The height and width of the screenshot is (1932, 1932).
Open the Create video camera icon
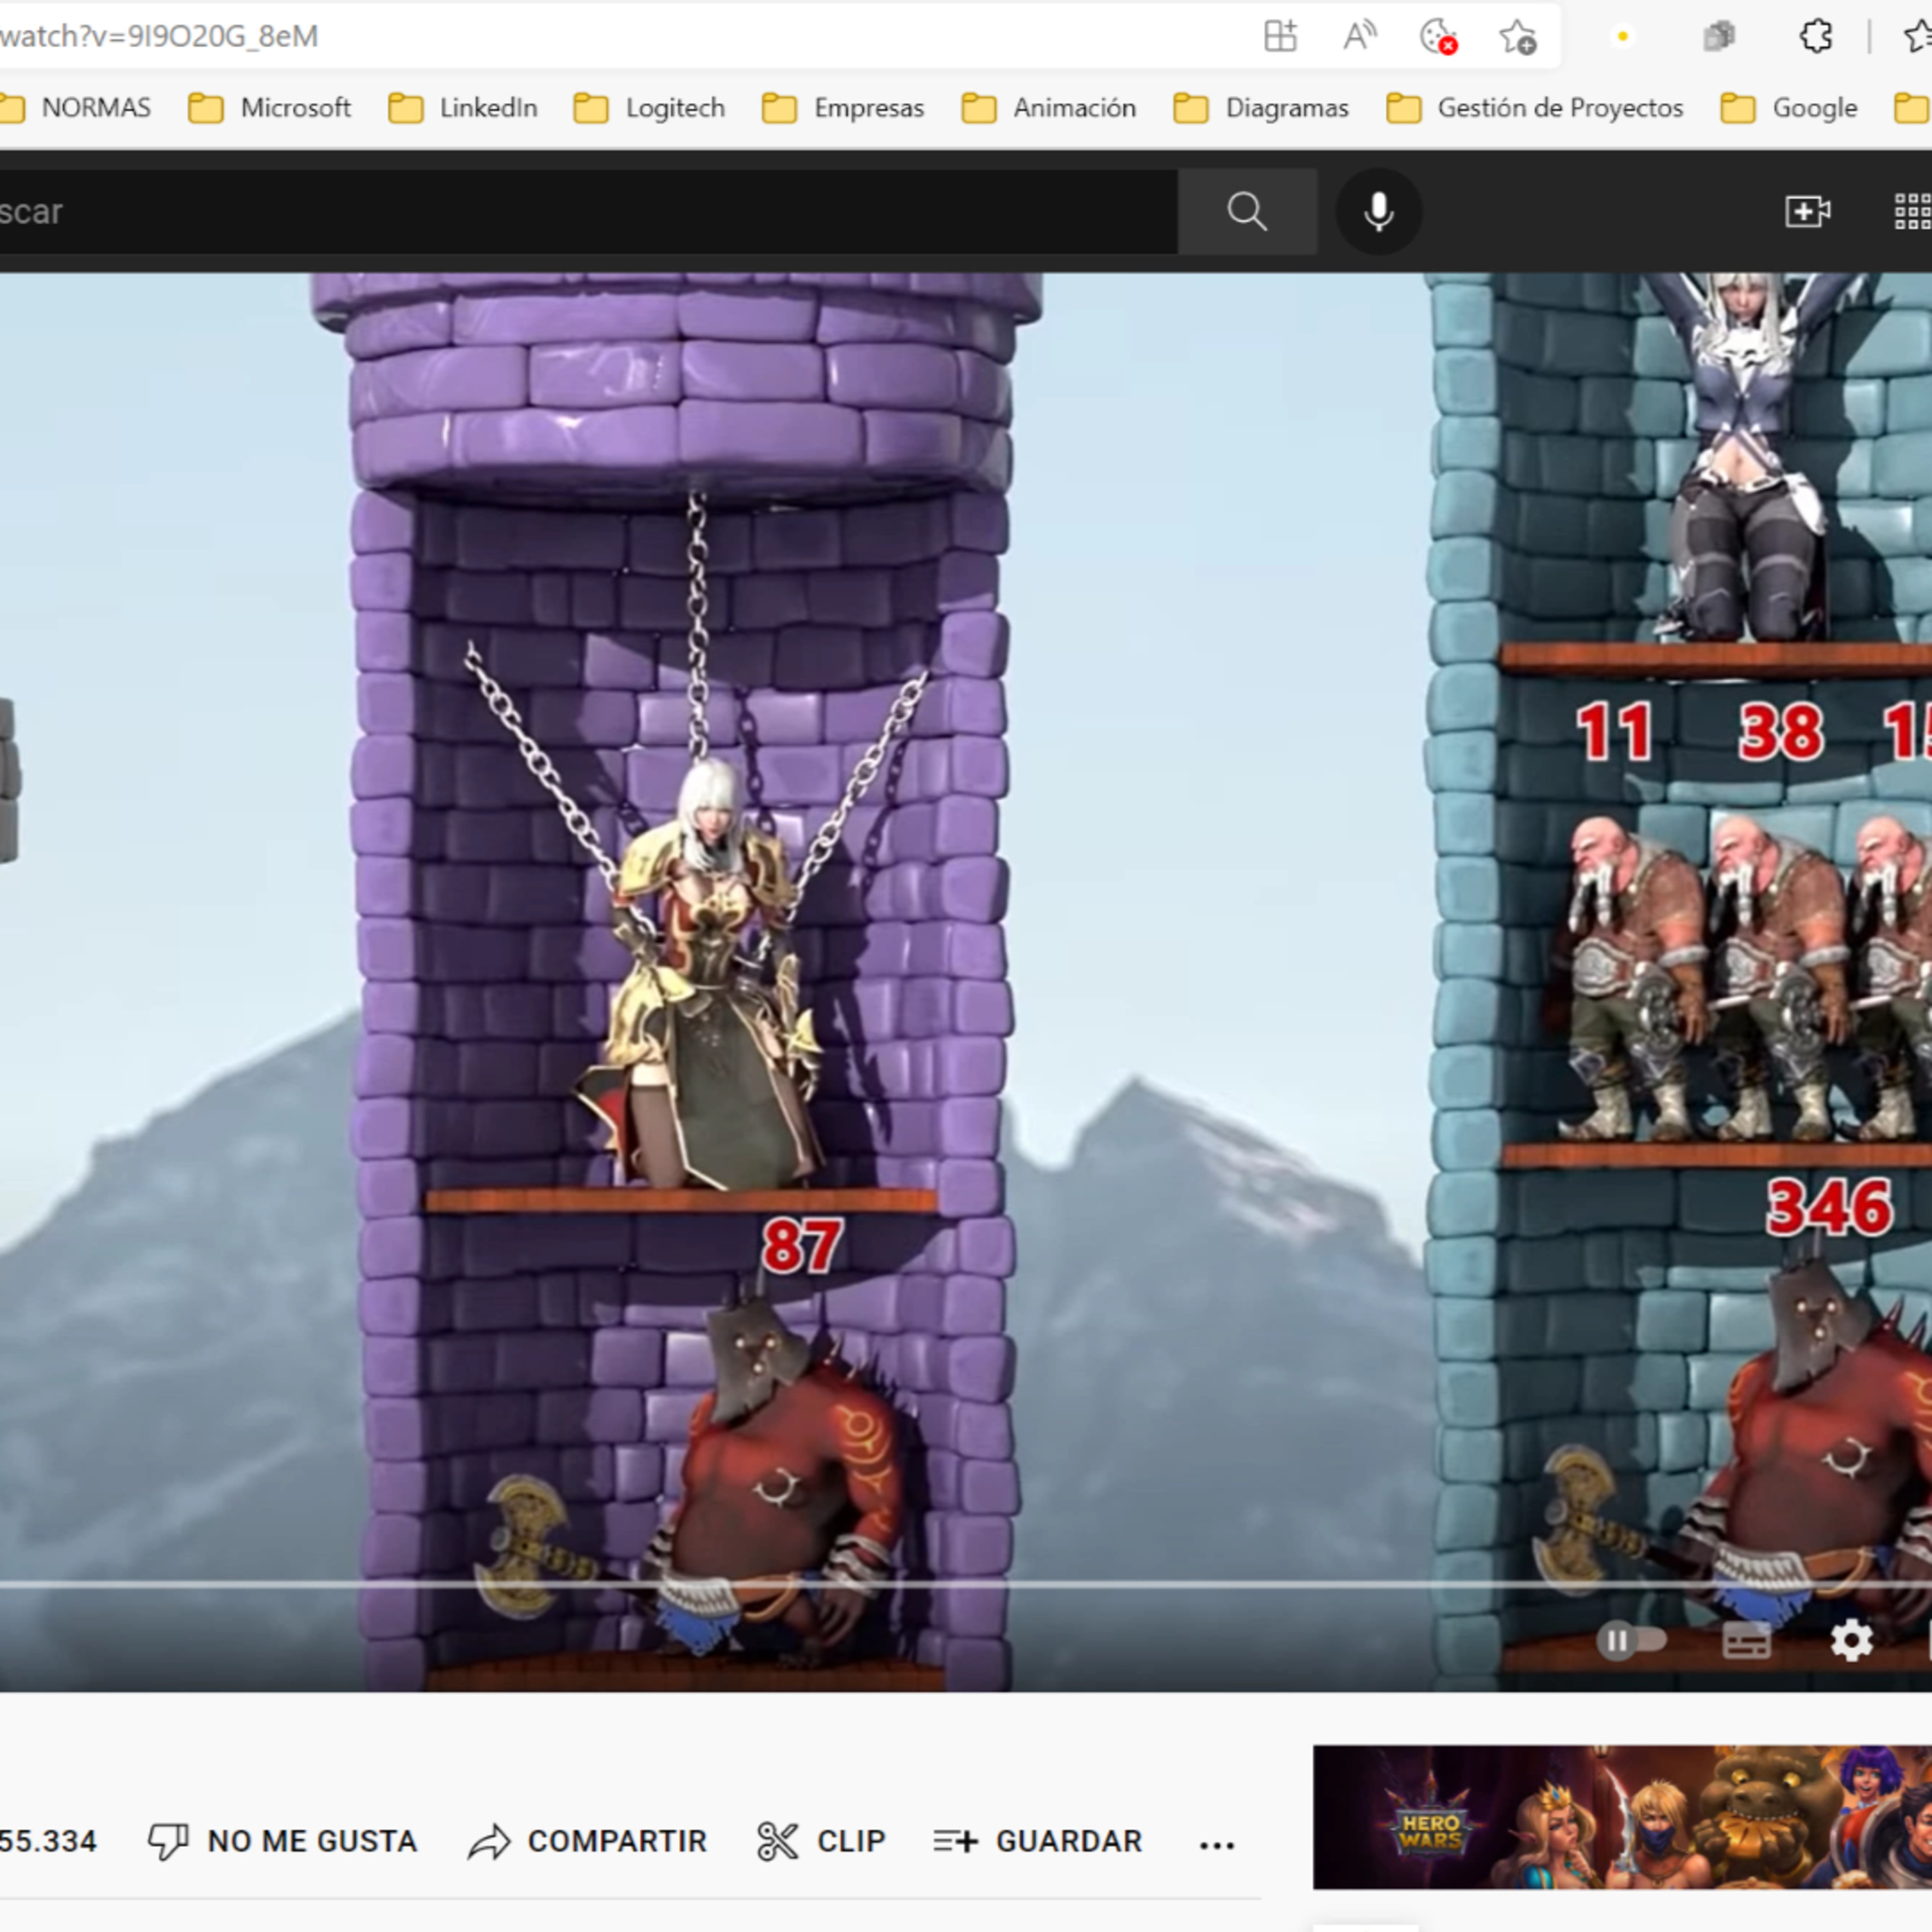click(1807, 211)
